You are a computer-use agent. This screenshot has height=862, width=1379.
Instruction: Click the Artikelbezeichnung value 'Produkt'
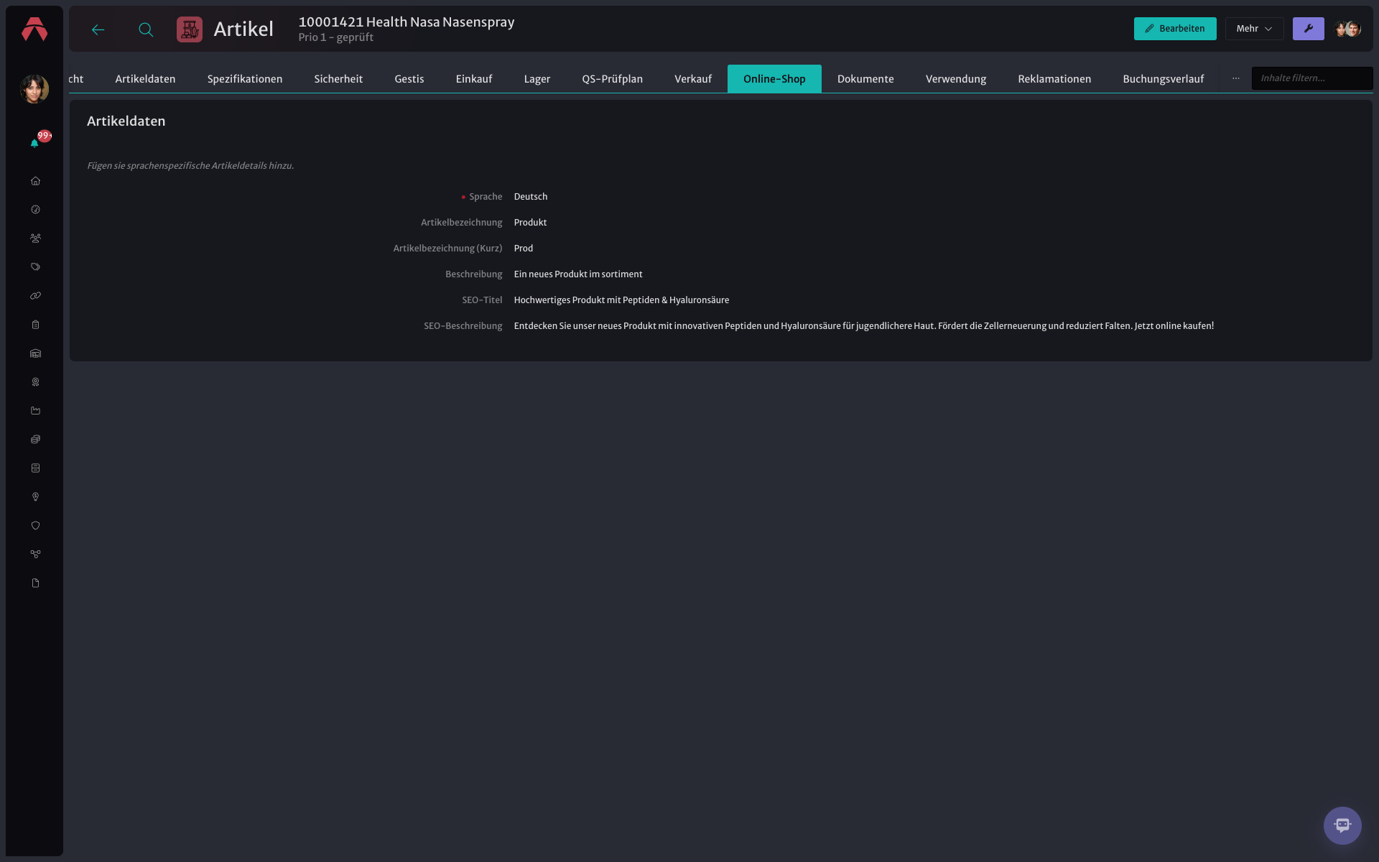pos(530,223)
